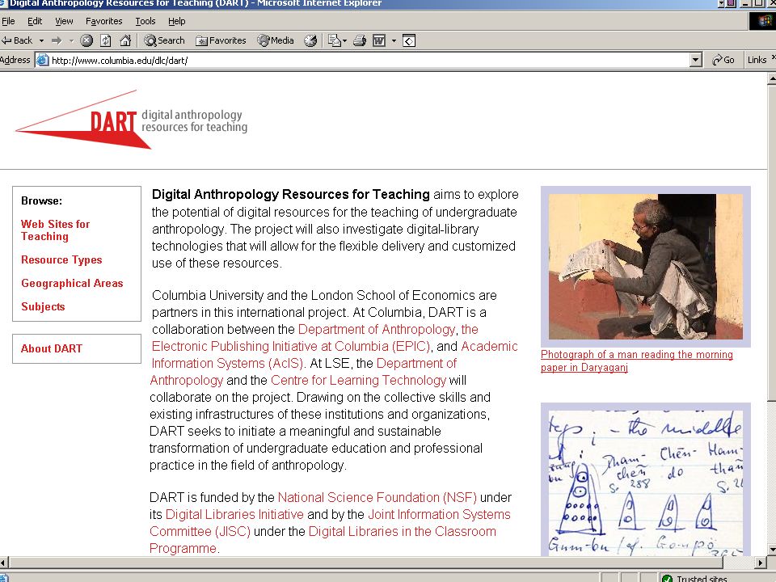Click the Mail icon
Viewport: 776px width, 582px height.
(337, 40)
